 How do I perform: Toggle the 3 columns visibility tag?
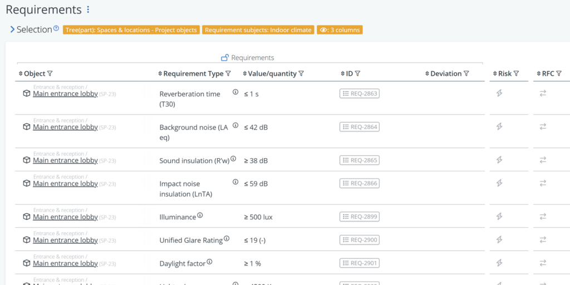pyautogui.click(x=340, y=30)
